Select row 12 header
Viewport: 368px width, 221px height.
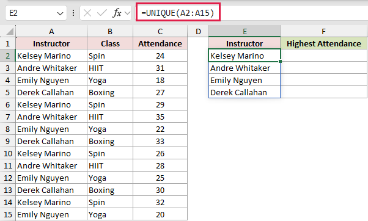coord(8,178)
